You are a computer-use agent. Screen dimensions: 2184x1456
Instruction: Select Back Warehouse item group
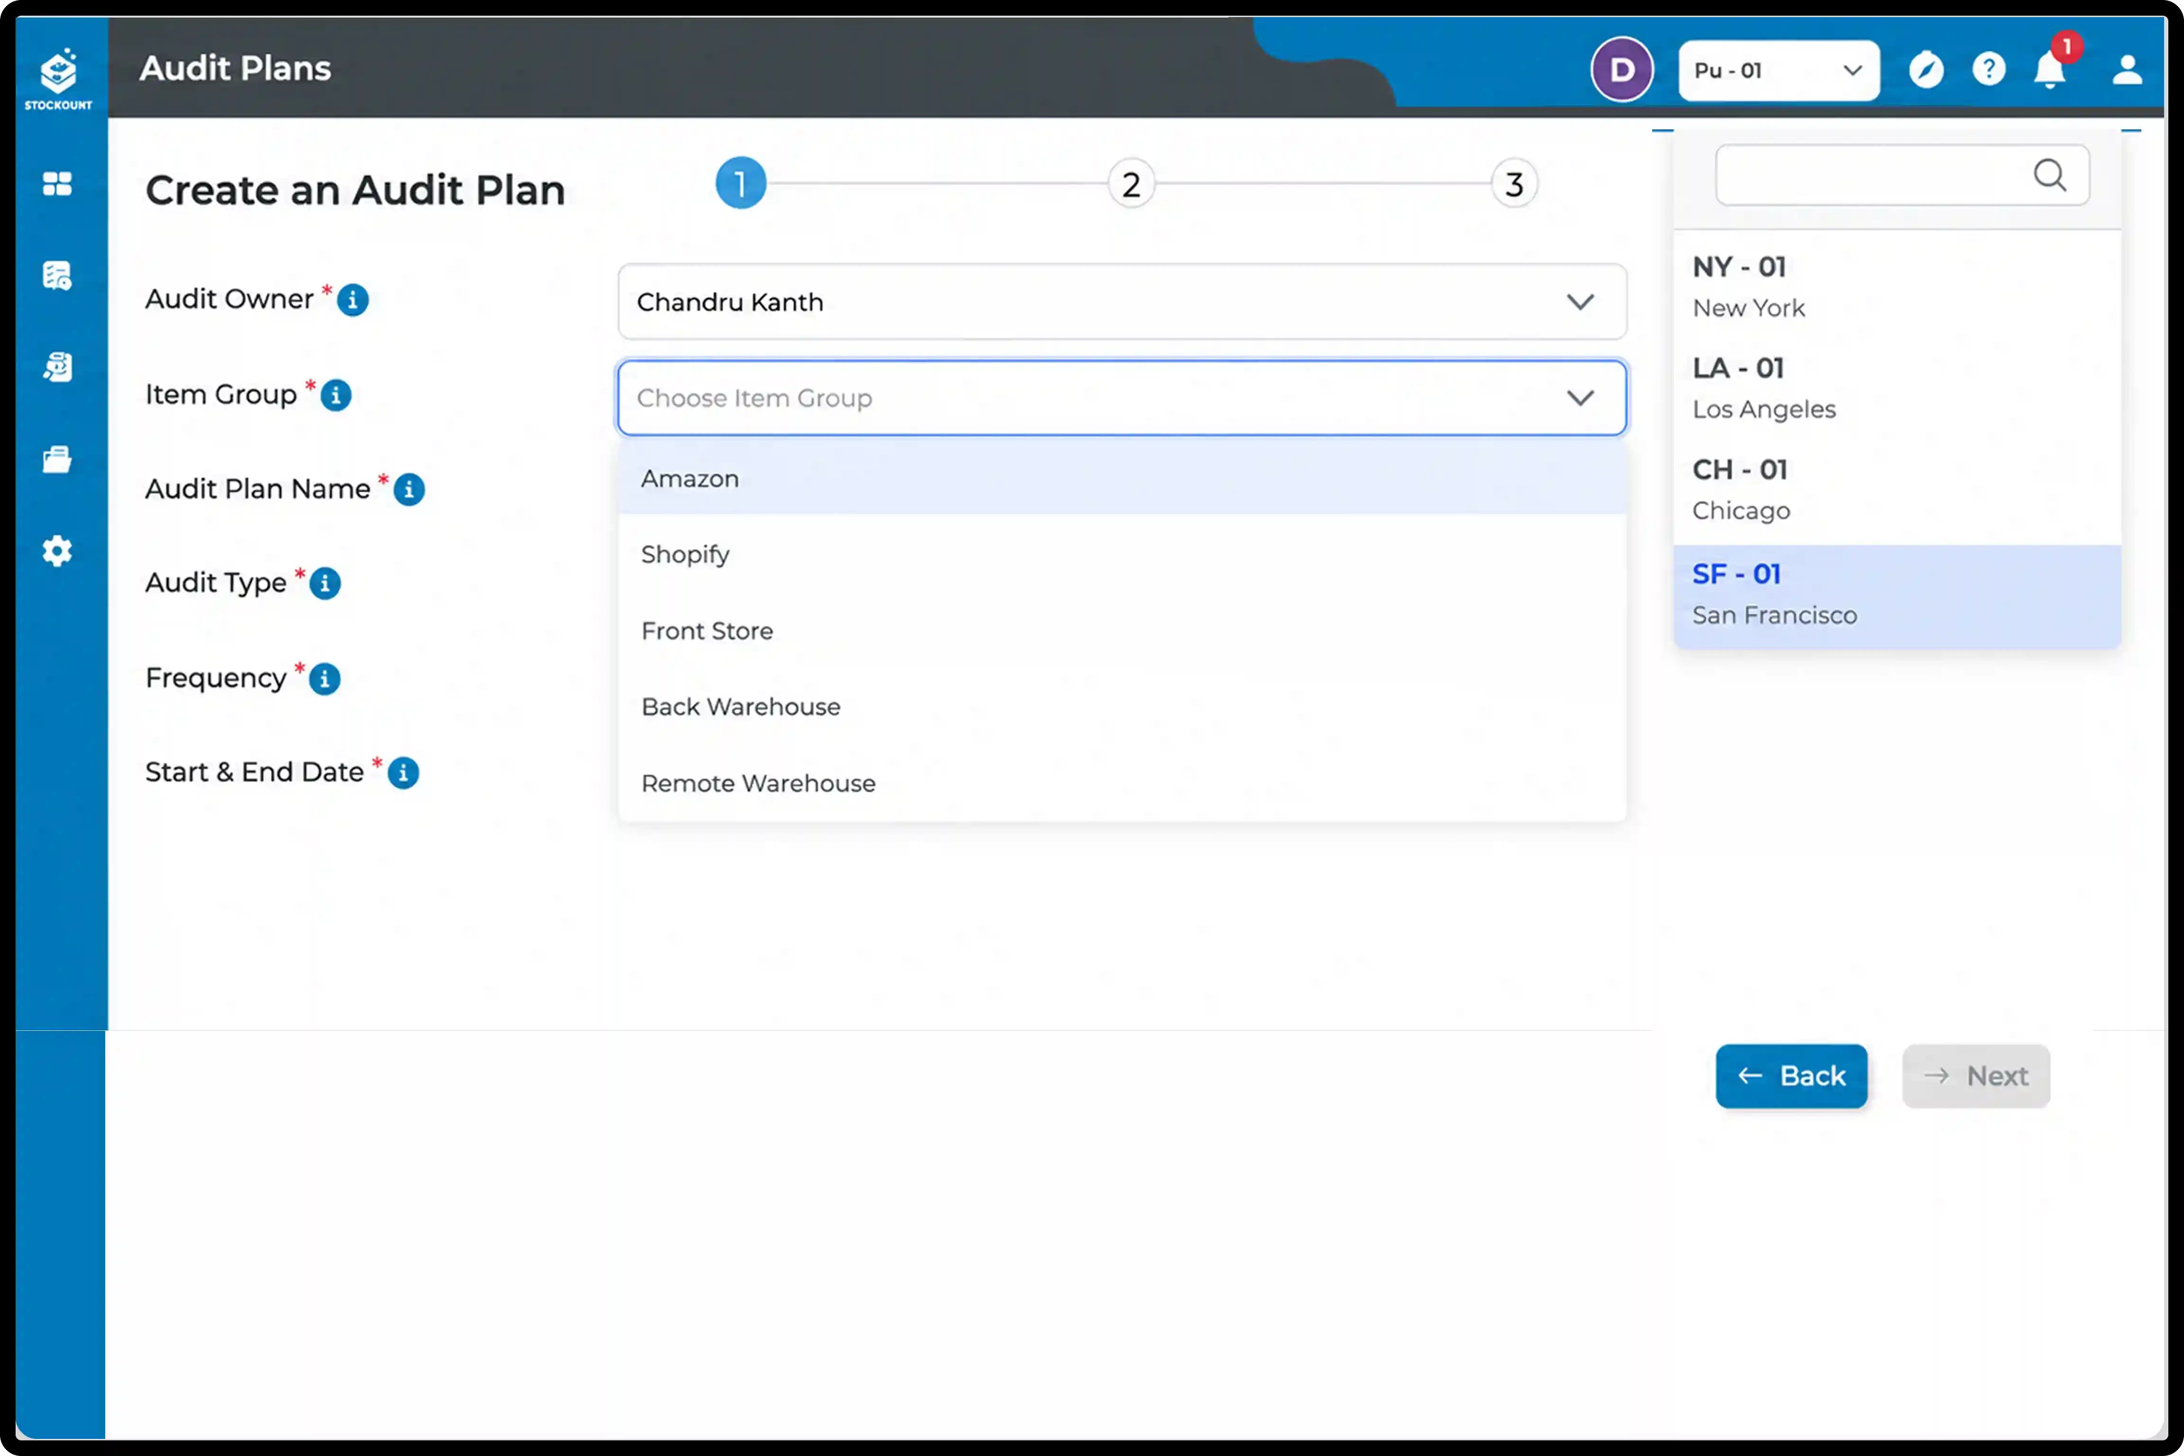point(1122,707)
